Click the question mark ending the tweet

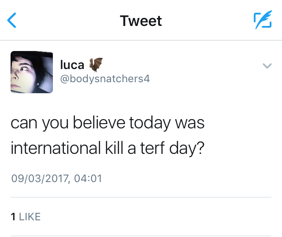pos(199,147)
